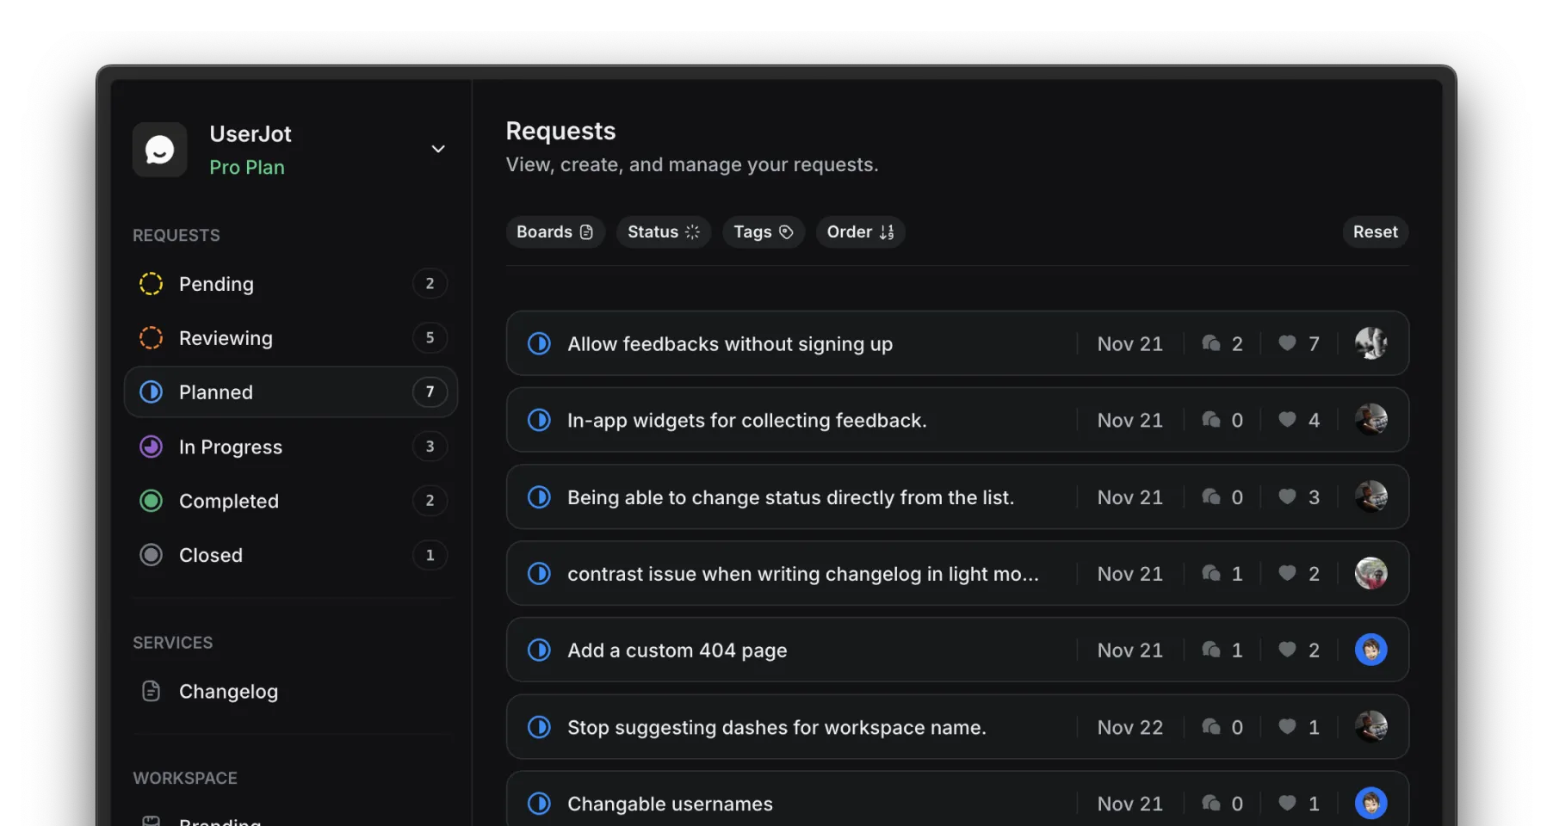1553x826 pixels.
Task: Select Completed in the sidebar
Action: click(x=291, y=501)
